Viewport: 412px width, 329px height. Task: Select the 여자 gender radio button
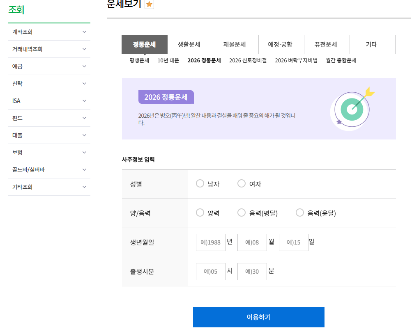point(241,183)
